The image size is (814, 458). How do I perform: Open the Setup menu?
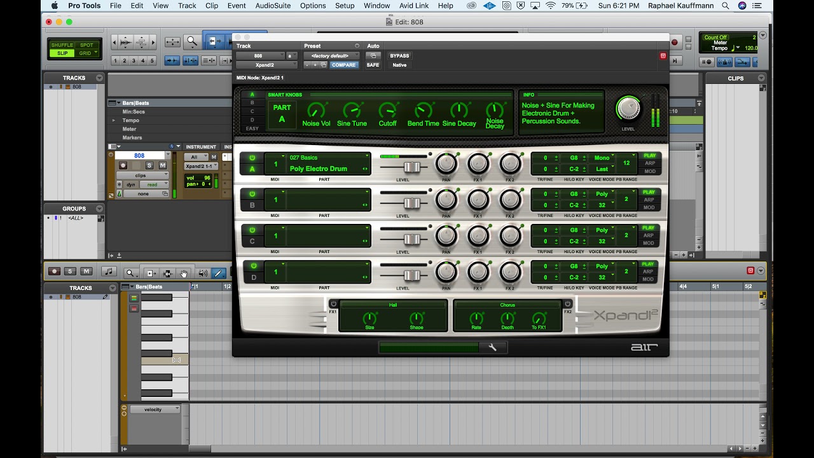click(x=345, y=6)
